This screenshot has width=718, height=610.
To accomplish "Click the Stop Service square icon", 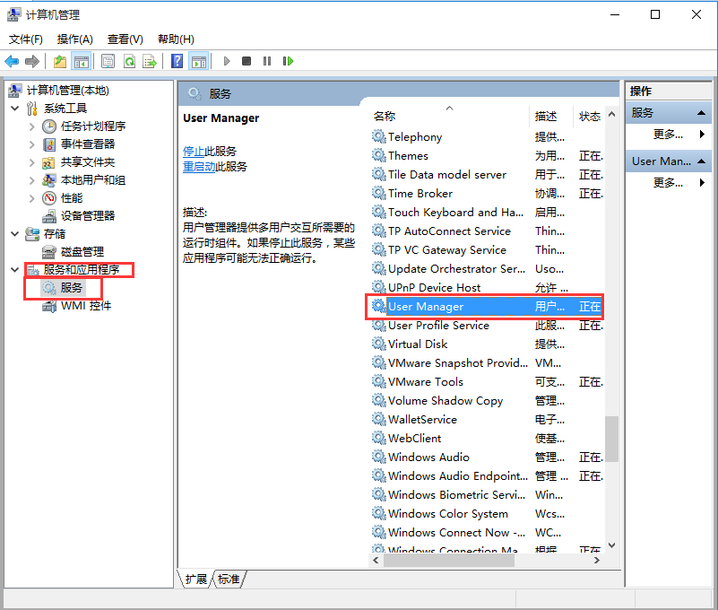I will click(247, 61).
